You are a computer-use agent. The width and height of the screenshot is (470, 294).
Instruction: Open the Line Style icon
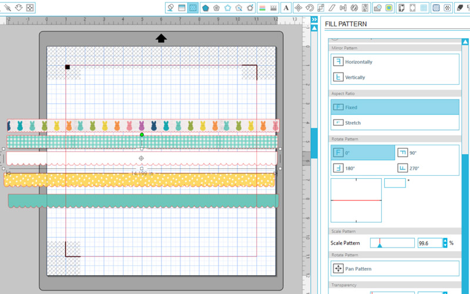273,8
